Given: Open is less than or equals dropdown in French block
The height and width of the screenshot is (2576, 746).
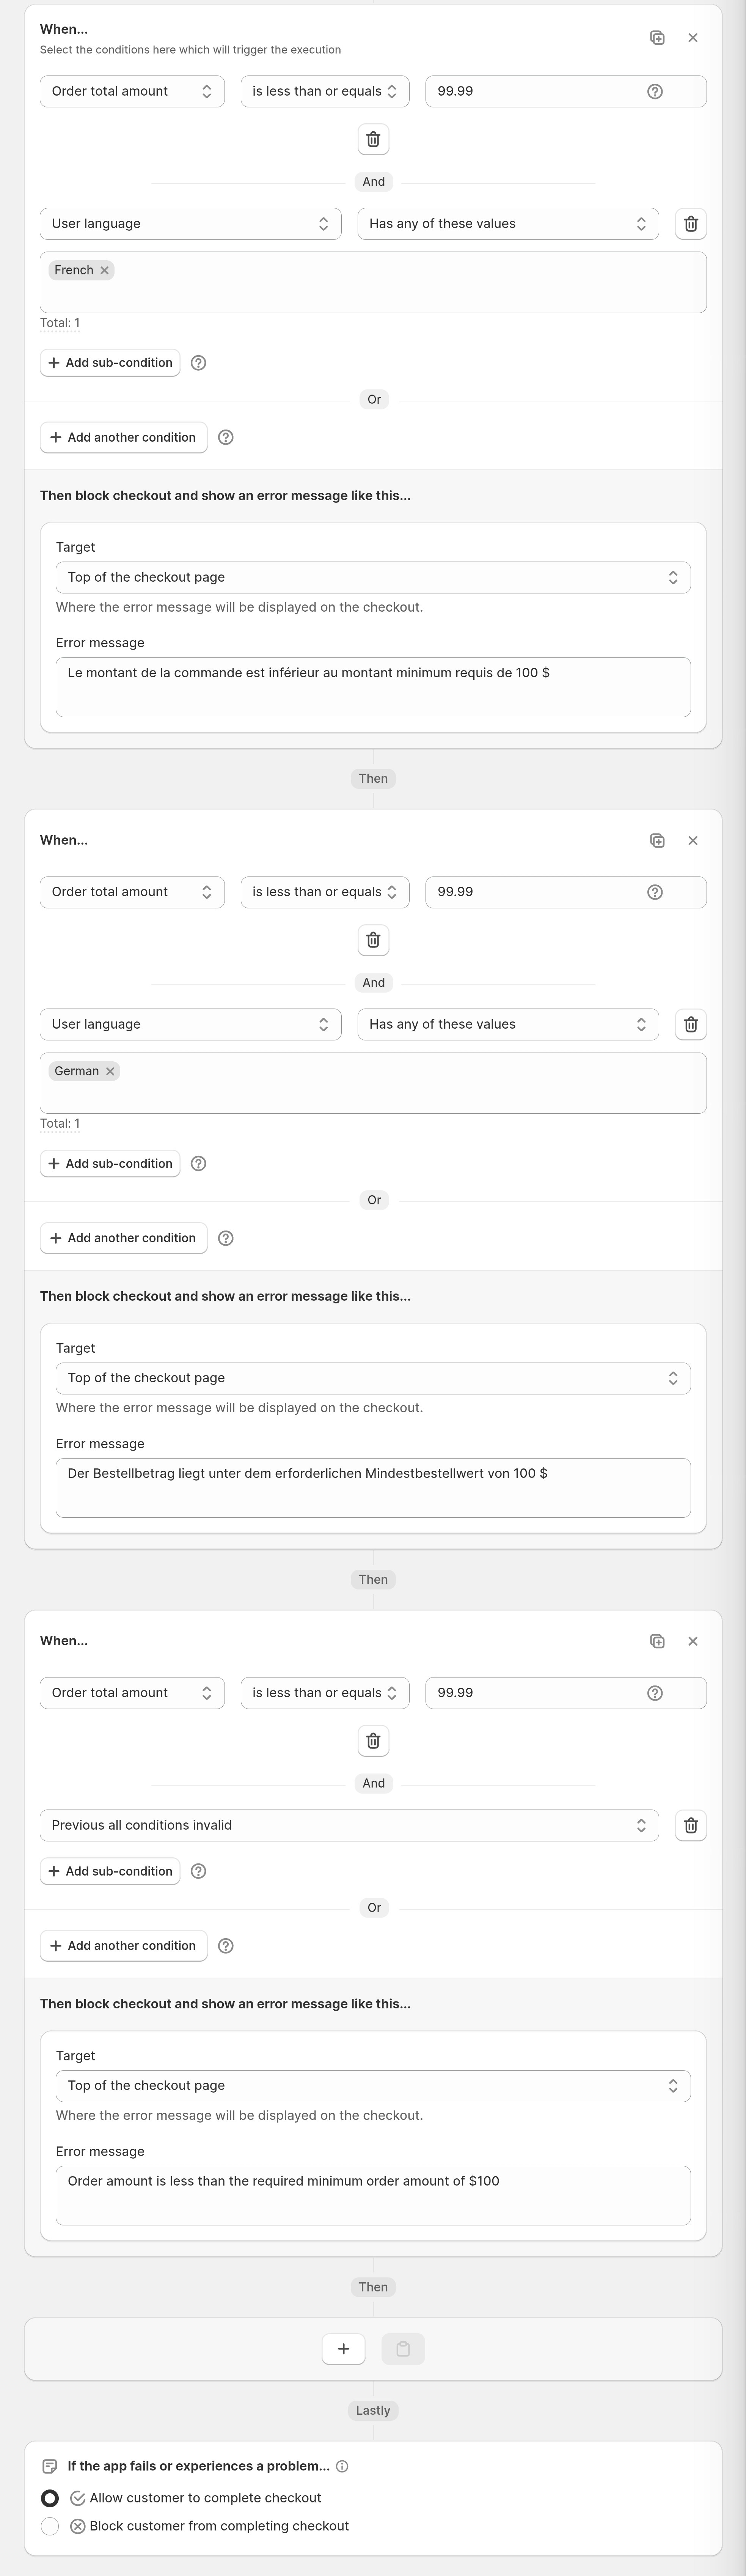Looking at the screenshot, I should (325, 91).
